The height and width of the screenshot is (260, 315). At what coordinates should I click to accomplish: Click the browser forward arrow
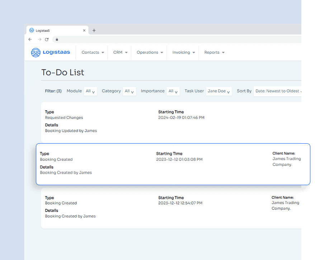pyautogui.click(x=39, y=39)
